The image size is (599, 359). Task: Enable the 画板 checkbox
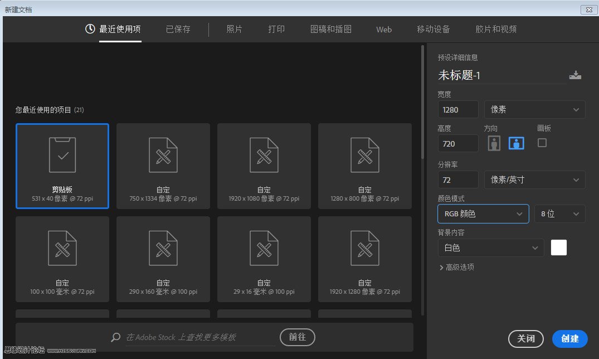[542, 143]
